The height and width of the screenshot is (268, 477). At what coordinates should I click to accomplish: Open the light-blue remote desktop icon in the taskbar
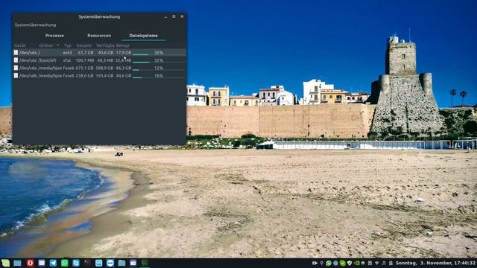pyautogui.click(x=98, y=263)
